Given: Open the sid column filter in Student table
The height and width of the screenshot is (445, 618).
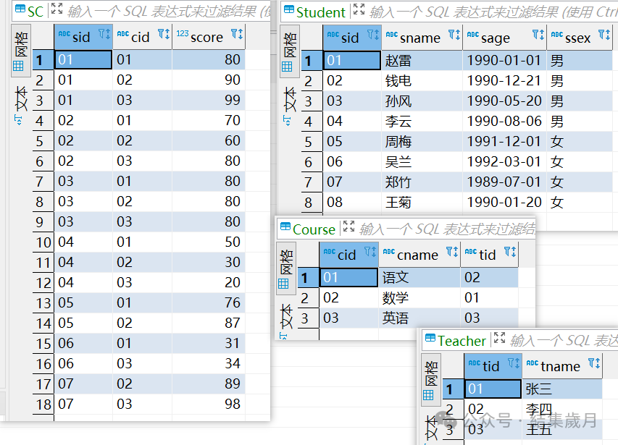Looking at the screenshot, I should (x=373, y=35).
